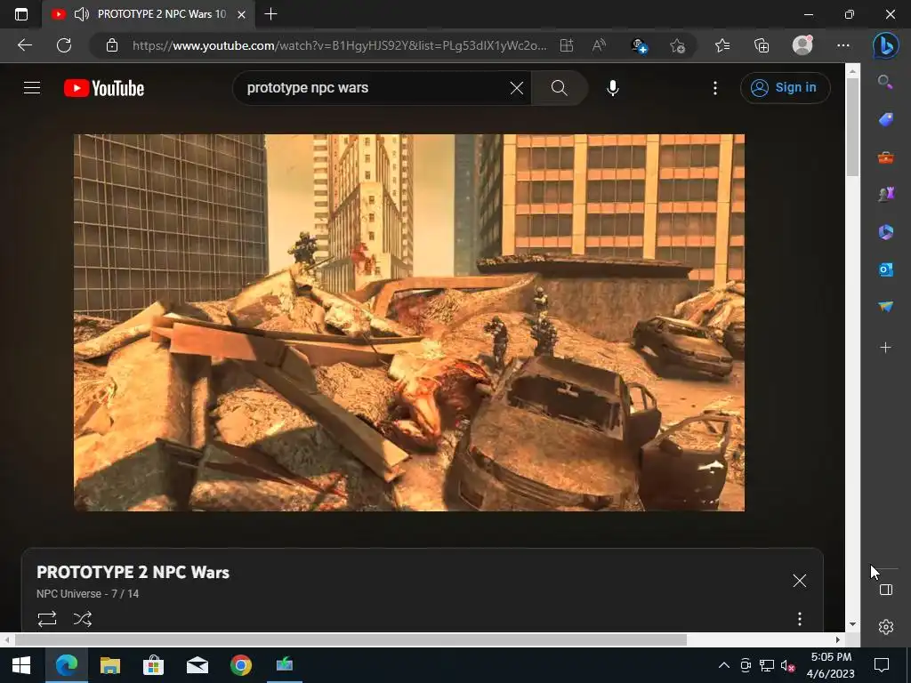This screenshot has width=911, height=683.
Task: Open the NPC Universe playlist link
Action: click(69, 593)
